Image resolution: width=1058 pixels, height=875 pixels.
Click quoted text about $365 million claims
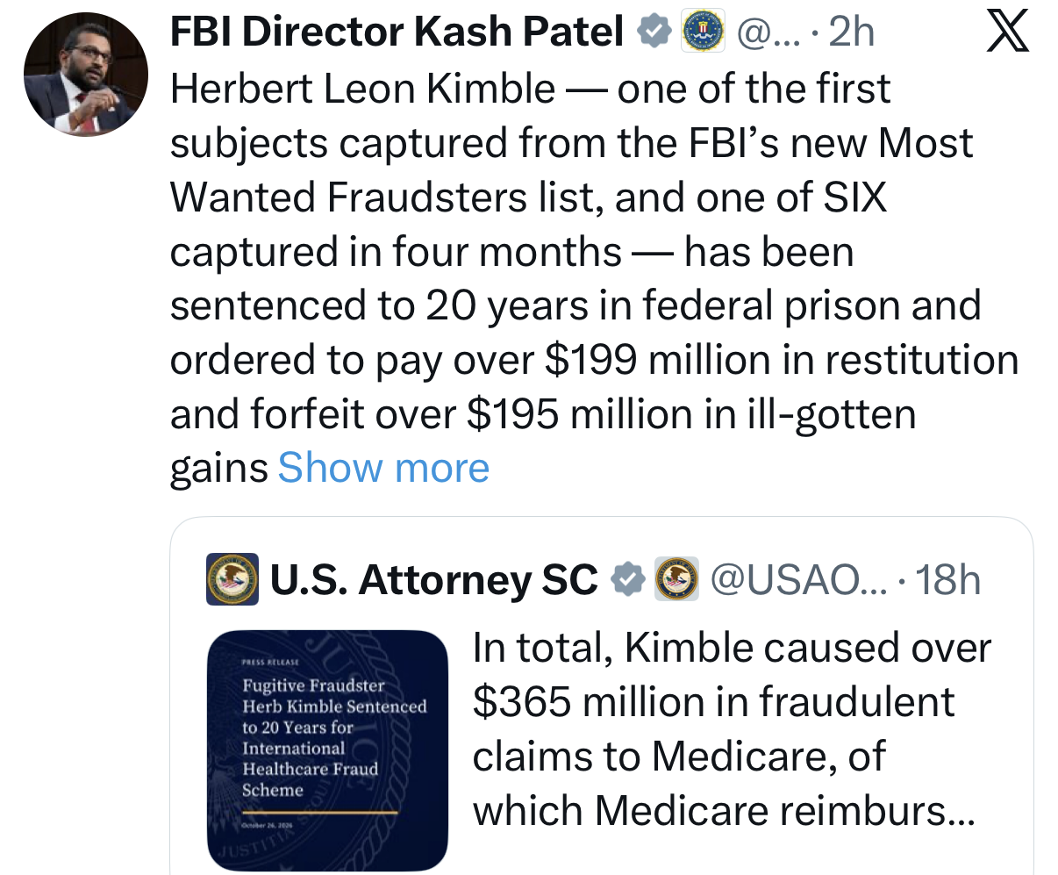[733, 729]
